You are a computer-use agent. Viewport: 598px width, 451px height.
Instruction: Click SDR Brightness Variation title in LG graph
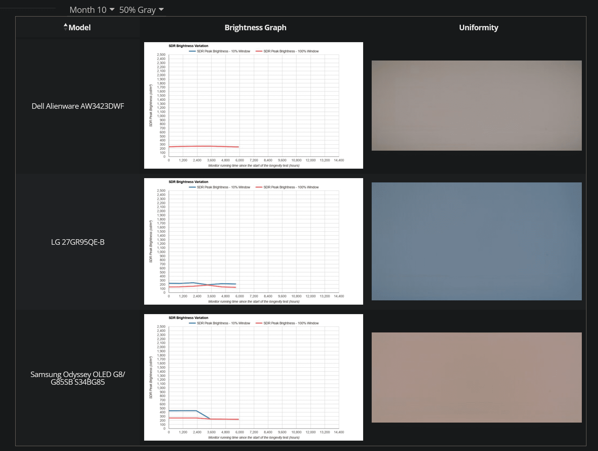pyautogui.click(x=188, y=182)
